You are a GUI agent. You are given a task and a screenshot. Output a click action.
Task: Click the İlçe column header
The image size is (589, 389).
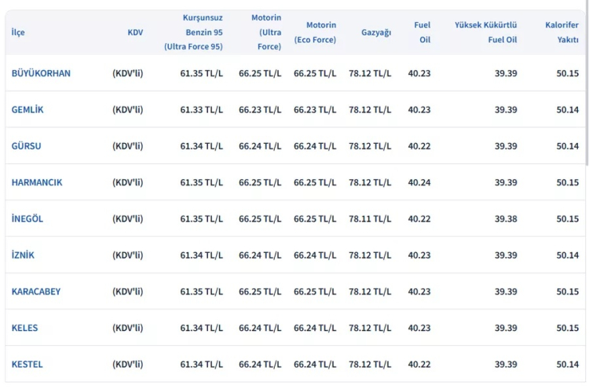[x=18, y=32]
